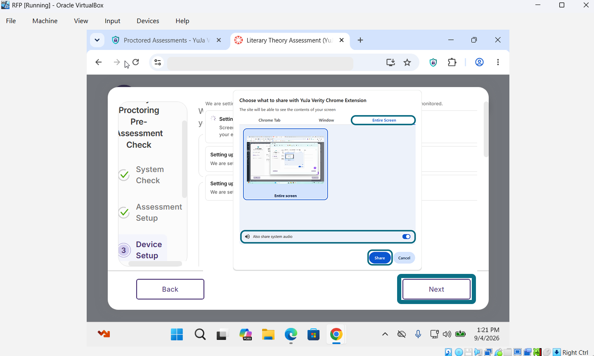Open Windows taskbar search
The width and height of the screenshot is (594, 356).
coord(200,334)
